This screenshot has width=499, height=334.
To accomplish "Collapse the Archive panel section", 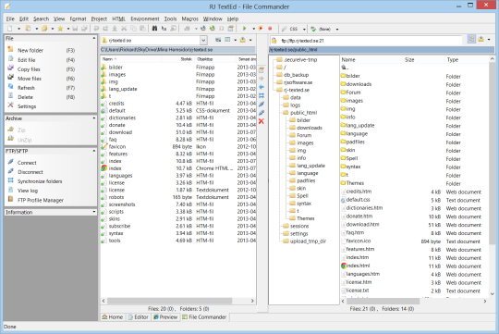I will [x=94, y=118].
